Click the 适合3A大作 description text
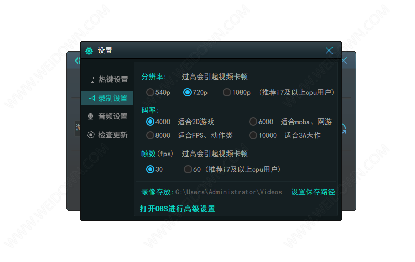Image resolution: width=415 pixels, height=262 pixels. (303, 136)
